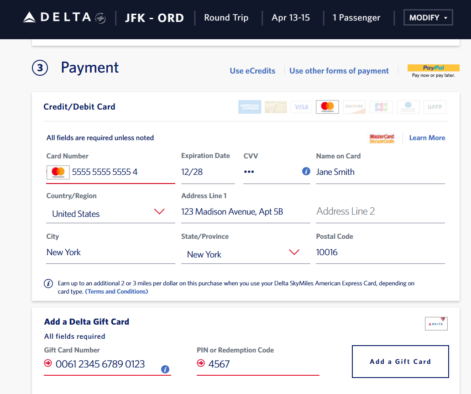Click the Delta logo in the header

(64, 18)
